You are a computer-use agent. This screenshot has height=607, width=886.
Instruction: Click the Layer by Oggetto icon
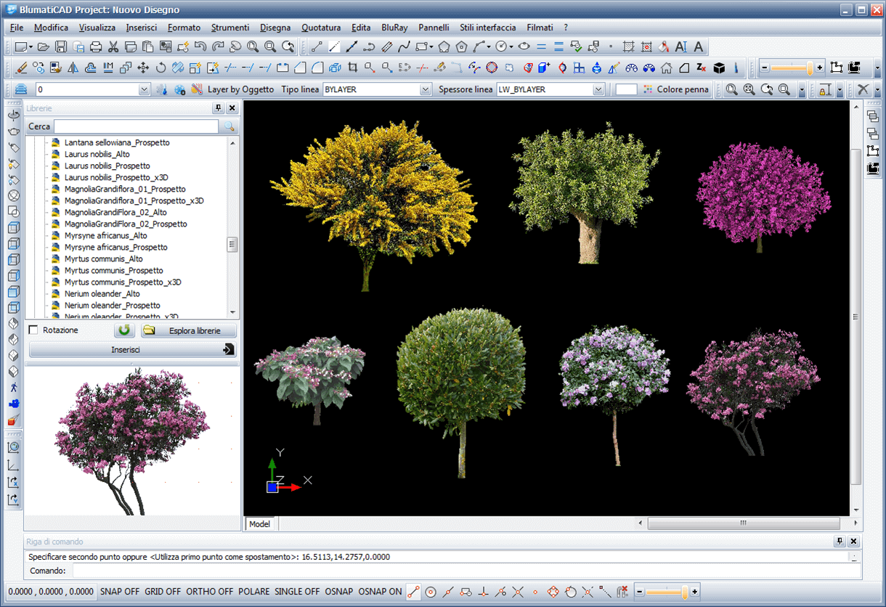click(197, 89)
